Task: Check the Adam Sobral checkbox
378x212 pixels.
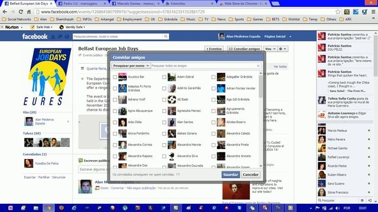Action: coord(164,77)
